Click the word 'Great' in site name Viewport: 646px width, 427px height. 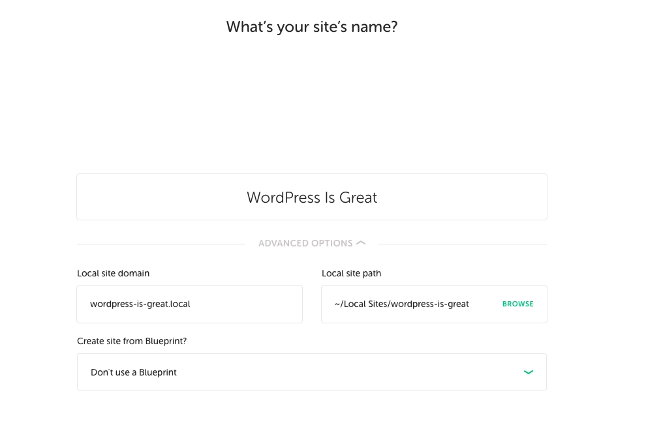[358, 198]
